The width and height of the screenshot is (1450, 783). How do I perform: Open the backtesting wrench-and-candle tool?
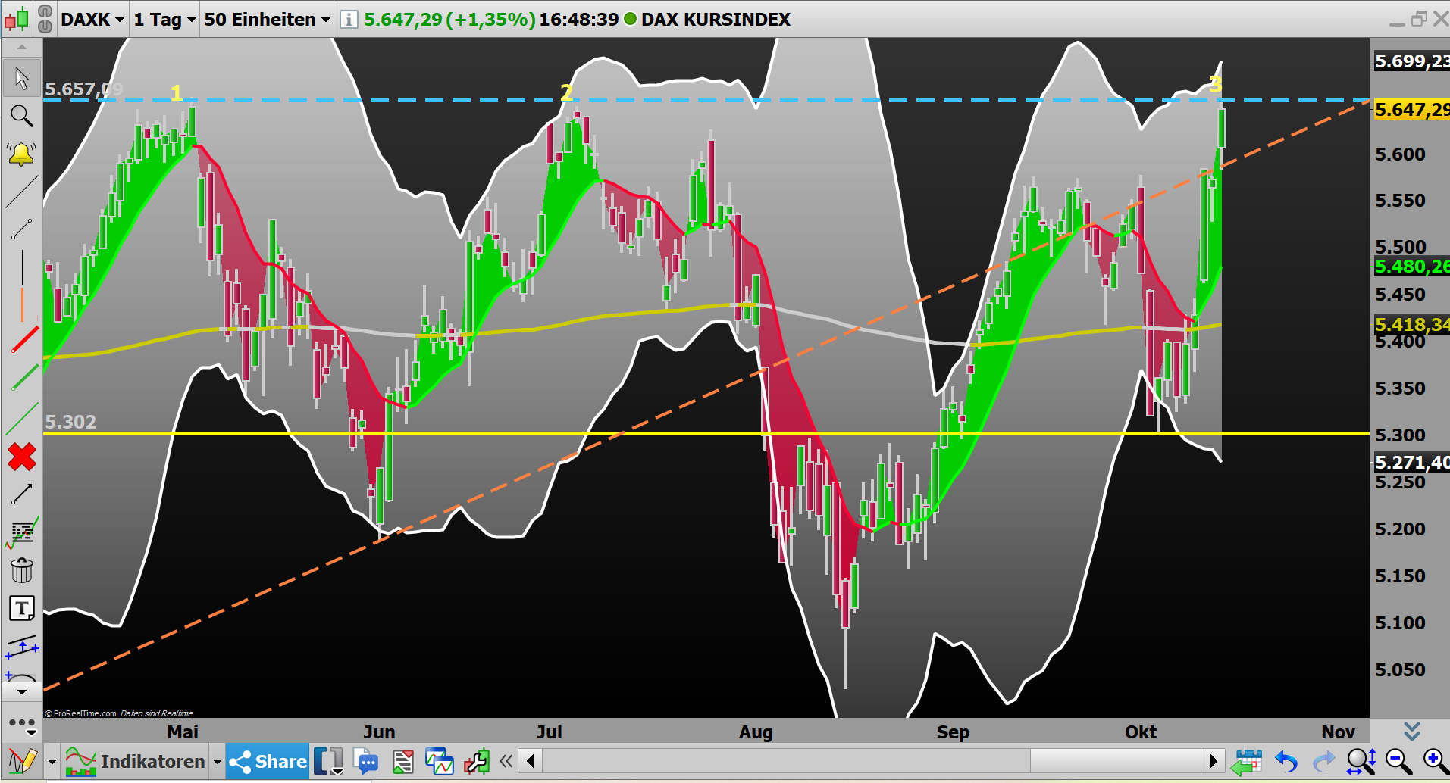click(477, 761)
